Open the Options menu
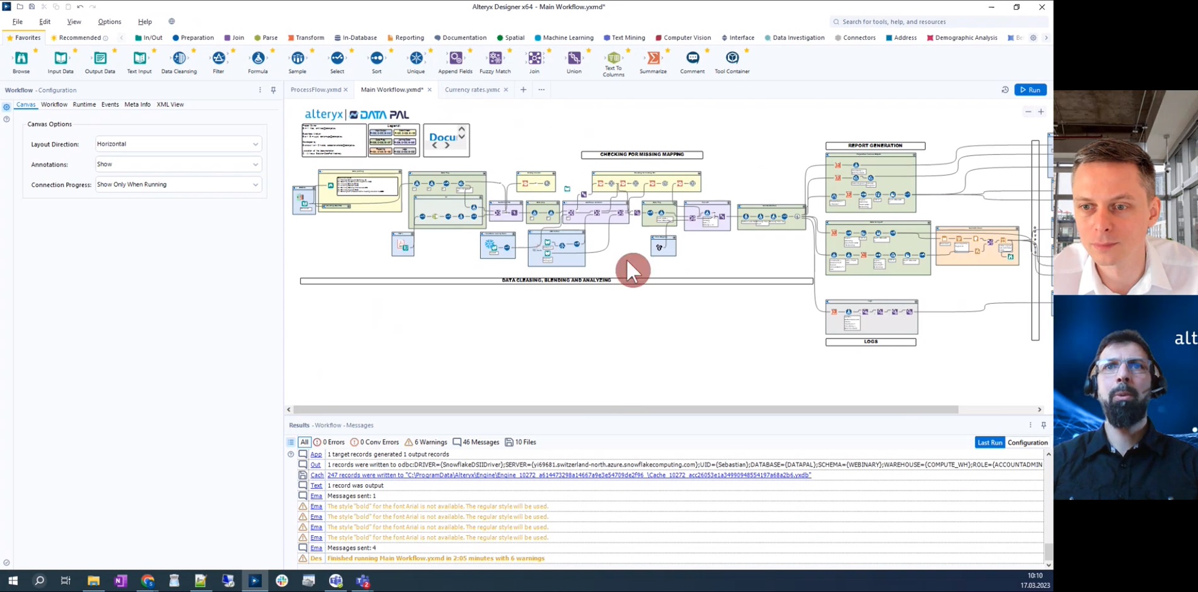Image resolution: width=1198 pixels, height=592 pixels. click(109, 21)
